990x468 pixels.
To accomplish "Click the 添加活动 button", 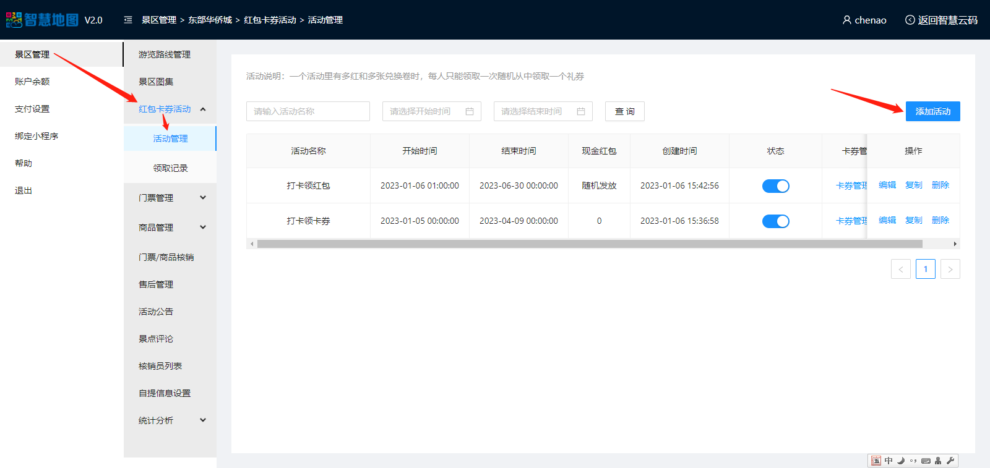I will (x=932, y=111).
